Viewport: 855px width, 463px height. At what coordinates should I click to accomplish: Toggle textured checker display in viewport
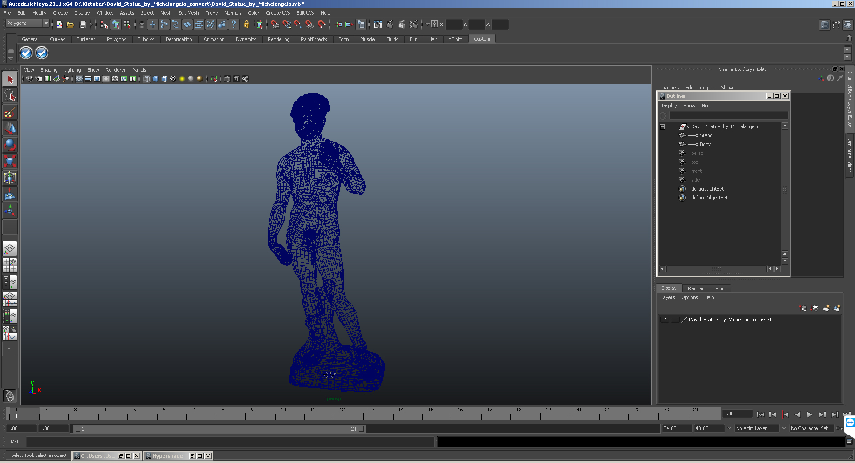tap(173, 79)
